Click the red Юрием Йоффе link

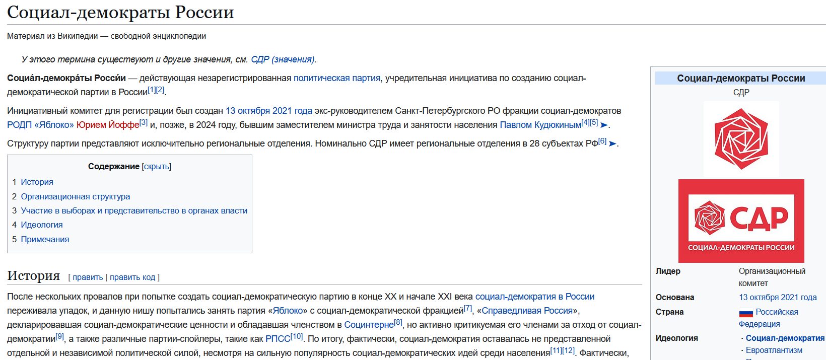click(x=107, y=125)
